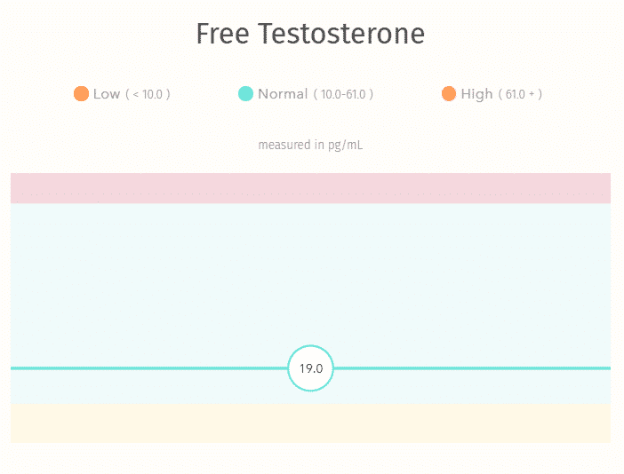Click the teal result line right of marker
The height and width of the screenshot is (474, 624).
[x=472, y=368]
